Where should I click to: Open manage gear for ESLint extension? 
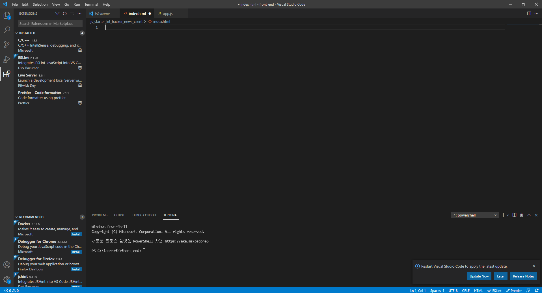click(80, 68)
